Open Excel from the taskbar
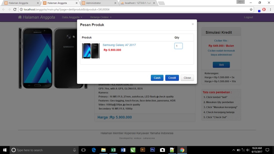 point(113,150)
